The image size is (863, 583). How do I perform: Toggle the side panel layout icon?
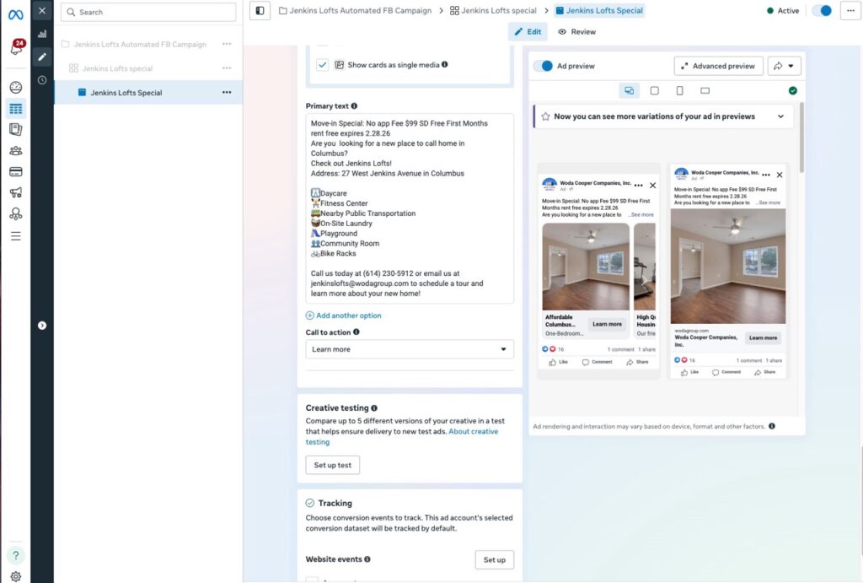tap(260, 11)
